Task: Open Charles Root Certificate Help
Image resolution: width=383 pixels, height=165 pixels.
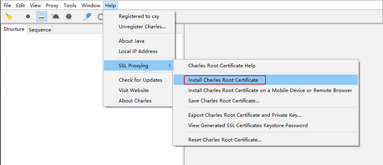Action: click(x=266, y=66)
